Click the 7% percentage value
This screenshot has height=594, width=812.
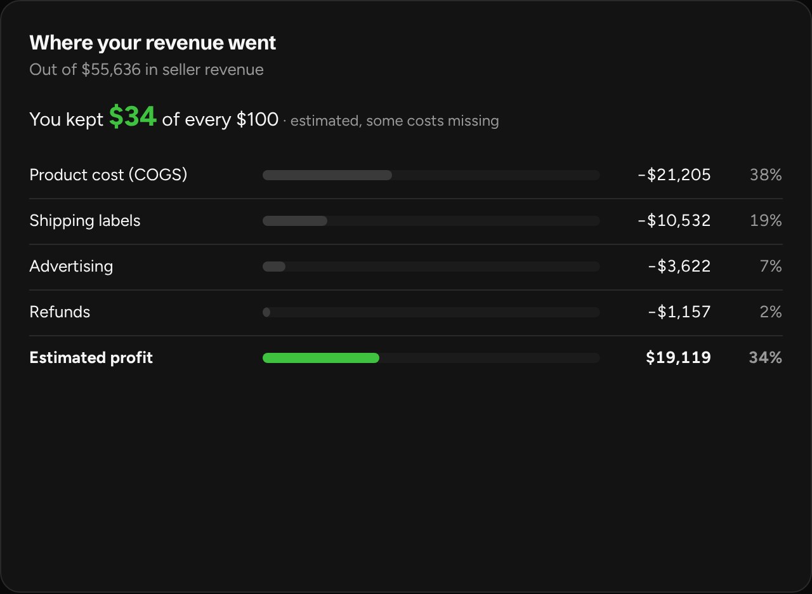click(x=771, y=267)
